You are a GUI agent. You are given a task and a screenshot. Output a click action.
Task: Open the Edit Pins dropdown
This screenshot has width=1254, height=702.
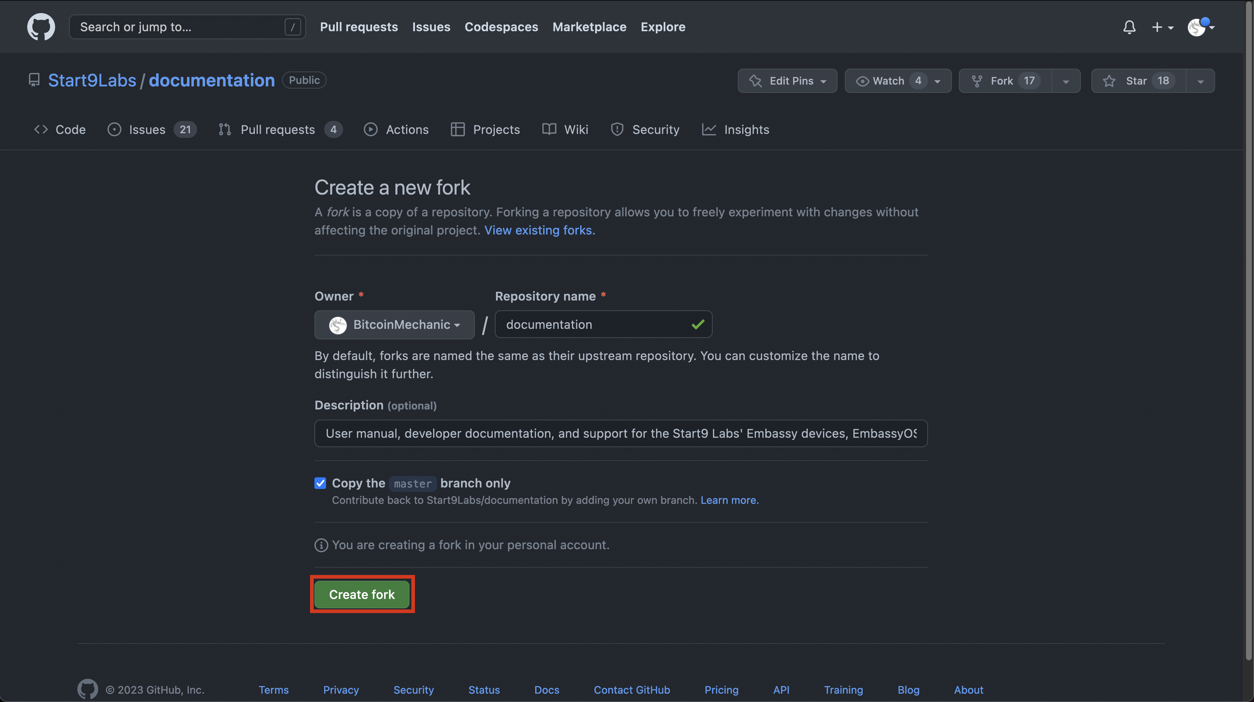click(787, 81)
